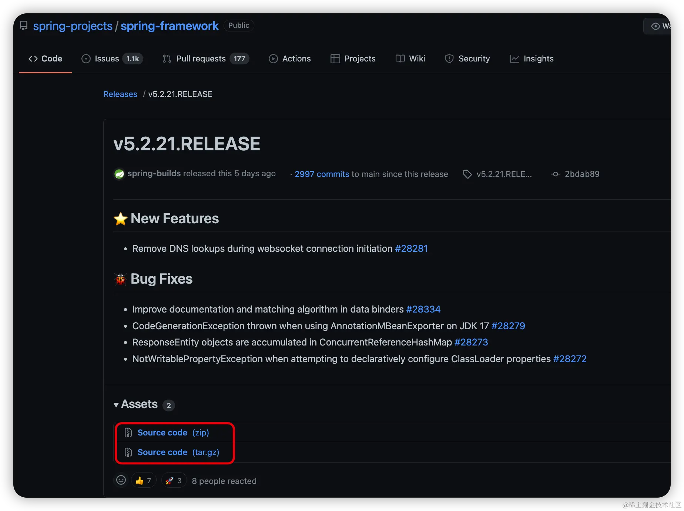This screenshot has width=684, height=511.
Task: Open the commit 2bdab89 link
Action: [x=582, y=174]
